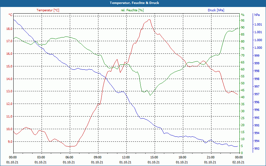The width and height of the screenshot is (266, 166).
Task: Click the 0 humidity axis value
Action: 242,153
